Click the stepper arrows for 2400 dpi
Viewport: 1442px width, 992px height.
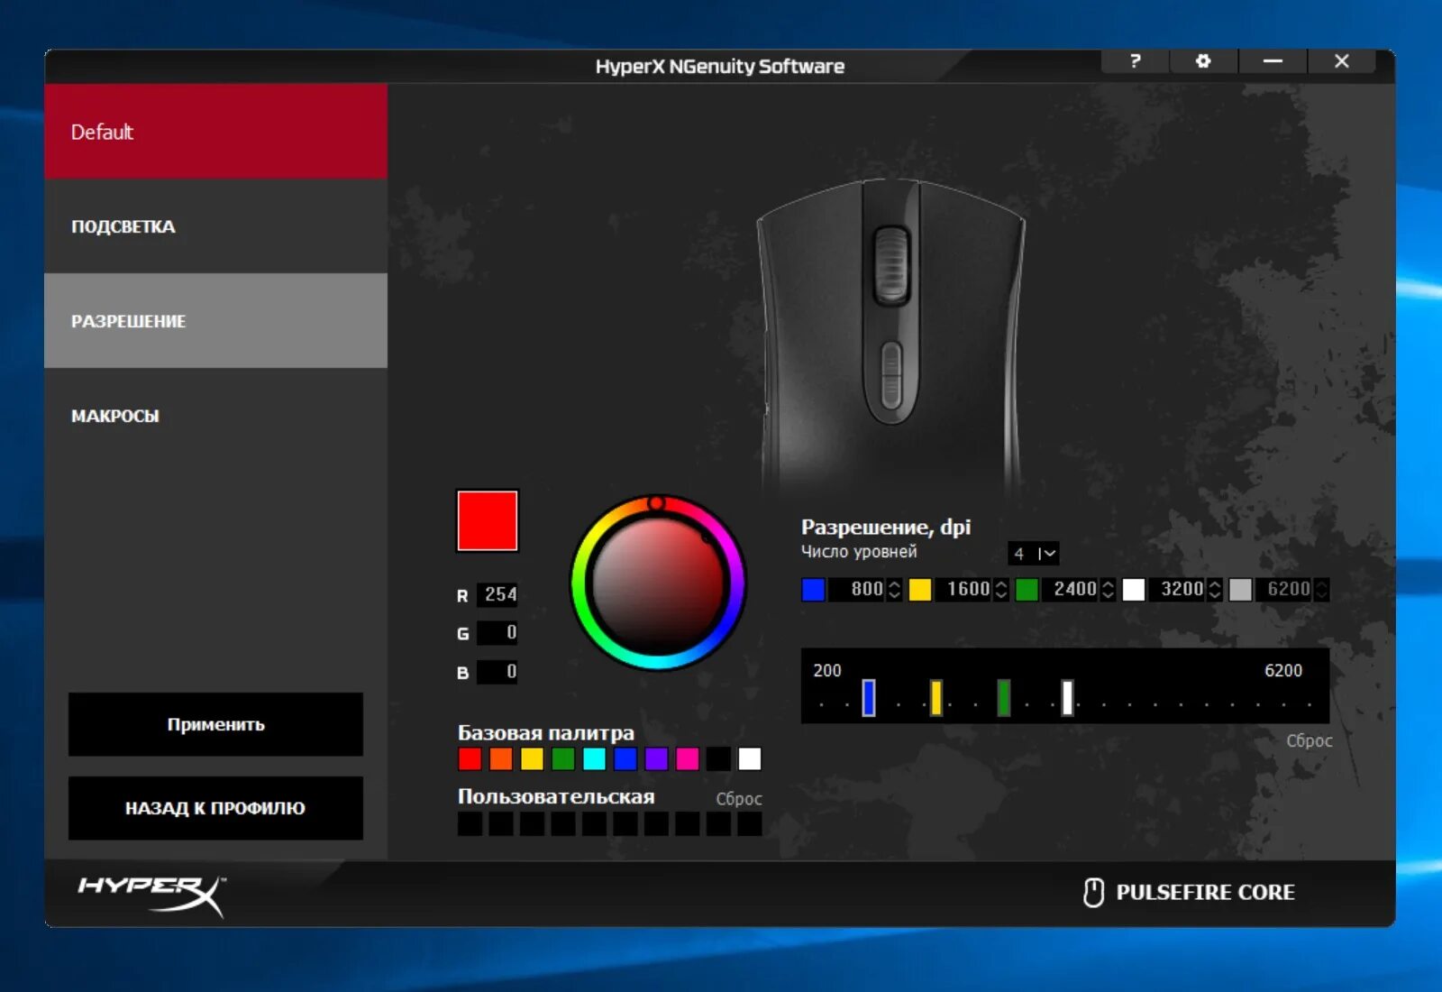(x=1108, y=590)
